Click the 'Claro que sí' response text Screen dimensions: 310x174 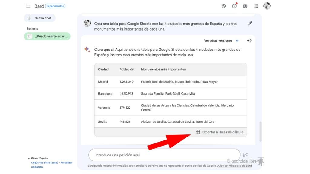(x=167, y=52)
